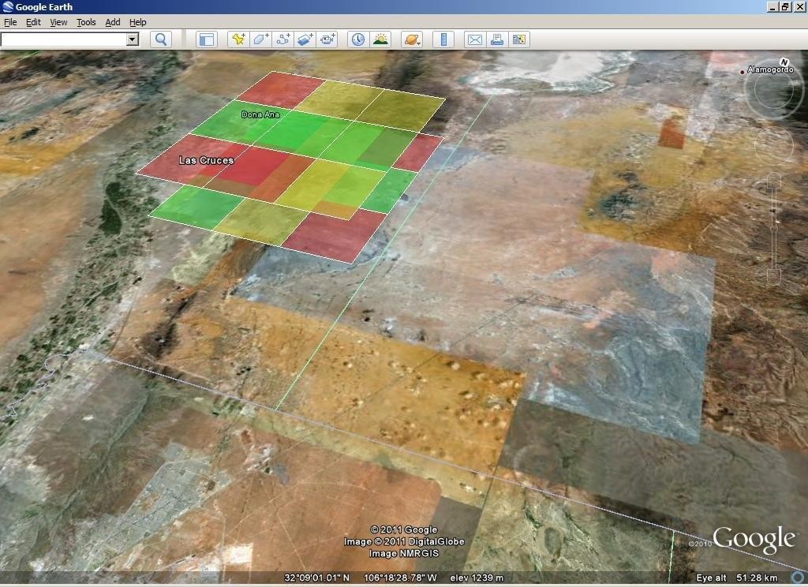The width and height of the screenshot is (808, 587).
Task: Add a polygon using the toolbar
Action: [x=260, y=39]
